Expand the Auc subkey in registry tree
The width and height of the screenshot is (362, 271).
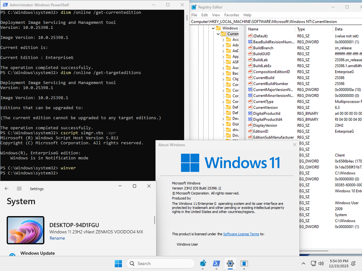(x=223, y=68)
